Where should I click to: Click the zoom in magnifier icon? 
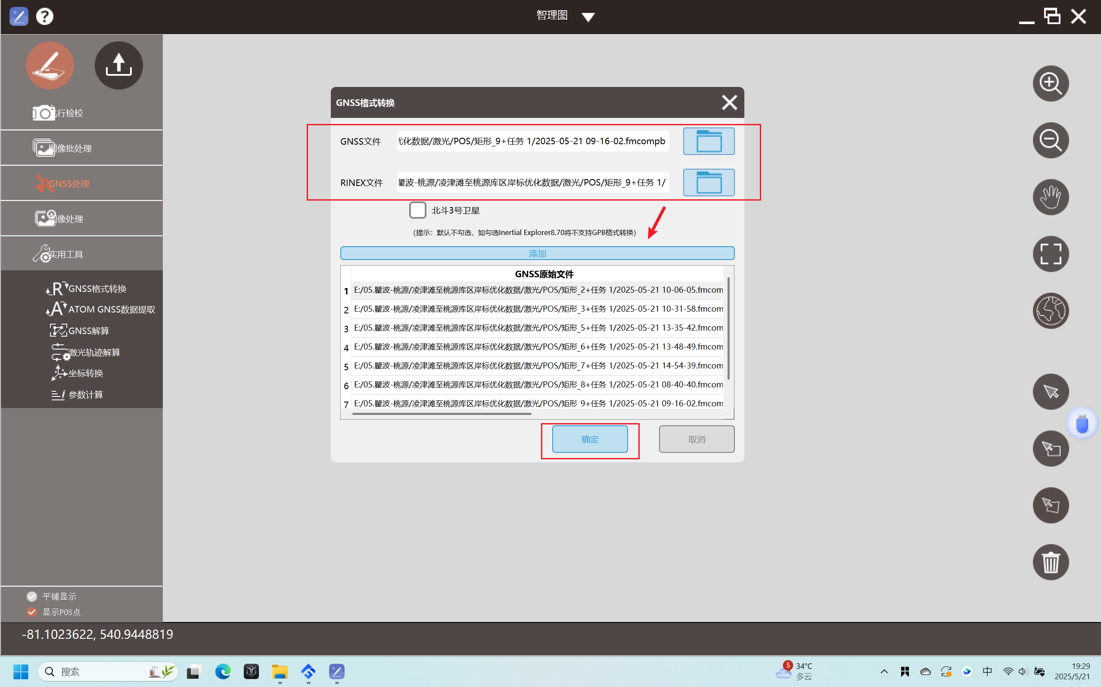(x=1050, y=84)
